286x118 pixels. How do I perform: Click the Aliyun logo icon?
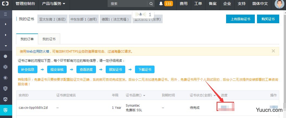click(x=6, y=4)
